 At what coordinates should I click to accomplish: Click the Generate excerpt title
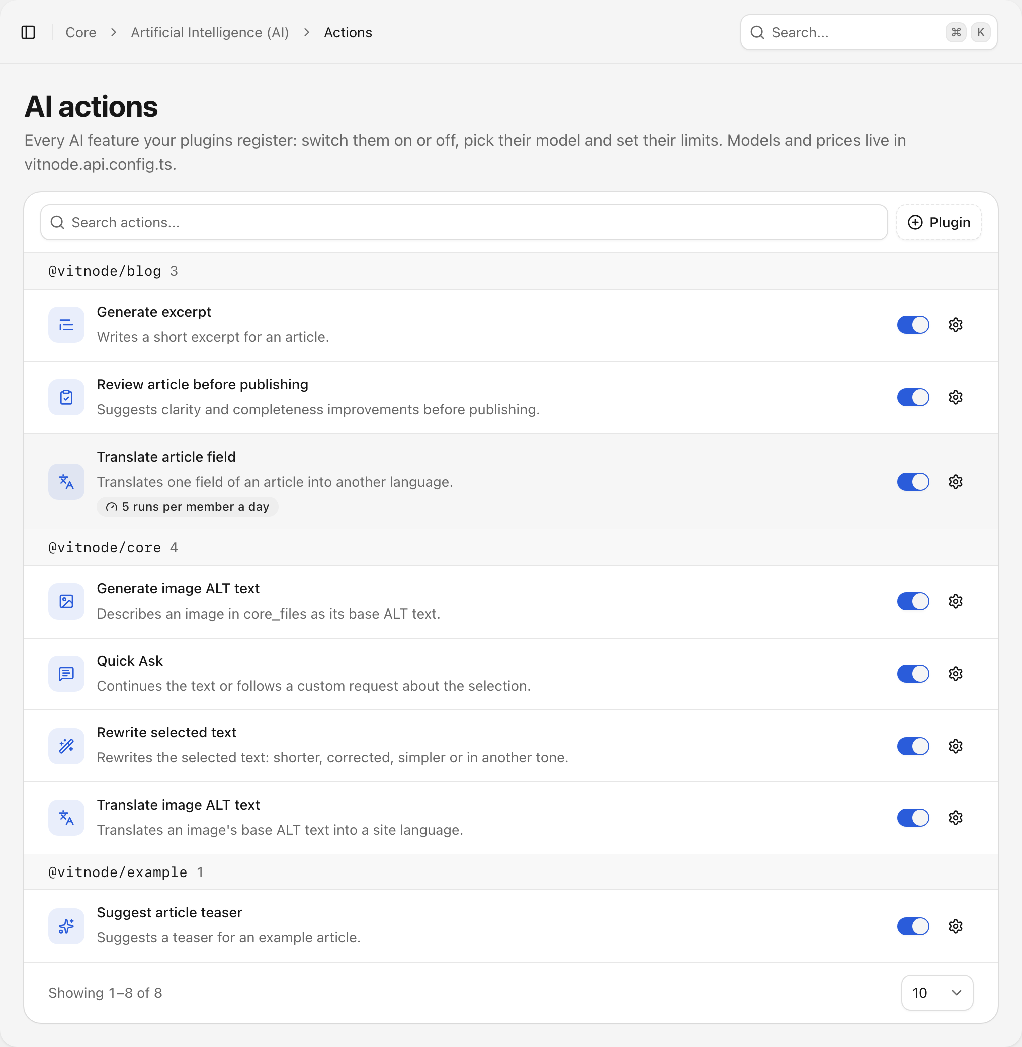154,312
